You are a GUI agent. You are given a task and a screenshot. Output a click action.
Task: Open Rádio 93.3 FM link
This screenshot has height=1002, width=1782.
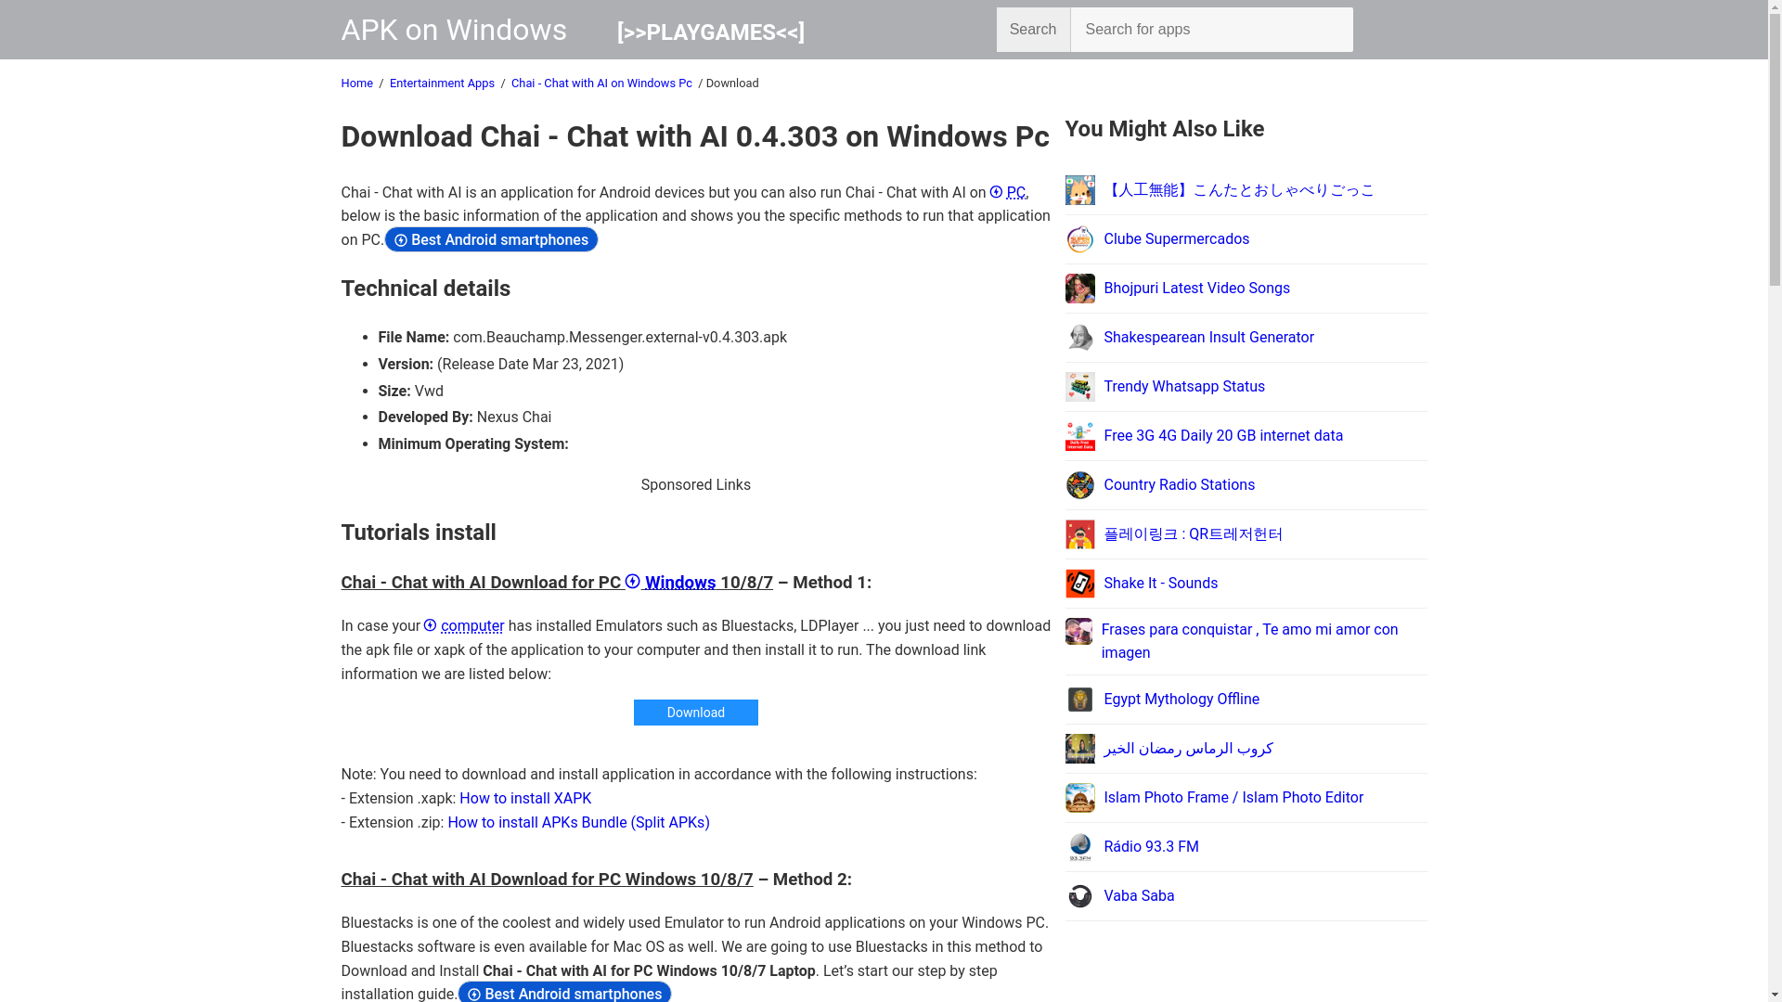[1151, 847]
